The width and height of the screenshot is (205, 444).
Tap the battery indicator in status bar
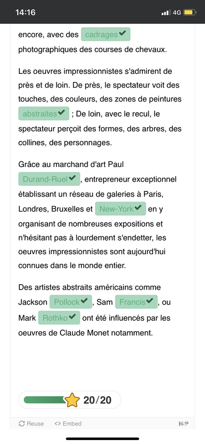(188, 12)
